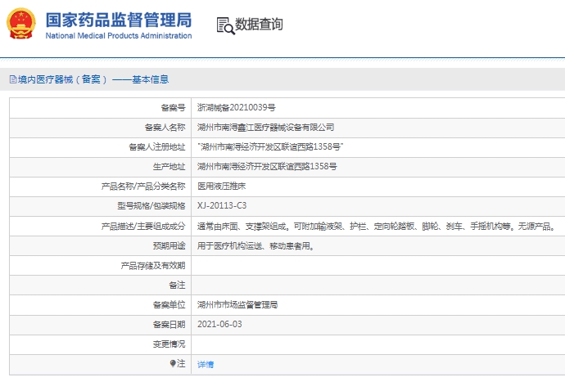
Task: Open the 详情 details link
Action: click(x=206, y=364)
